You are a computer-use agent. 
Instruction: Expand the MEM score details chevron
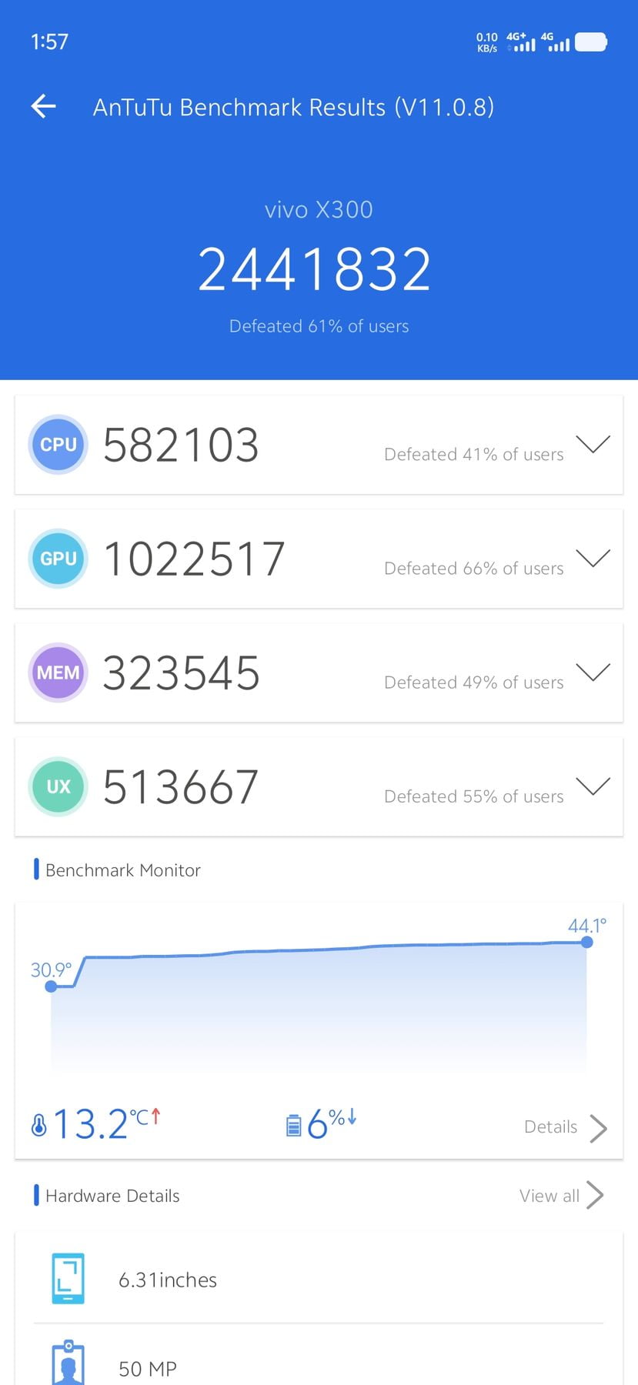593,672
